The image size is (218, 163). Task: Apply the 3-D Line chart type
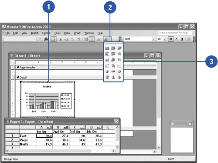[x=113, y=66]
